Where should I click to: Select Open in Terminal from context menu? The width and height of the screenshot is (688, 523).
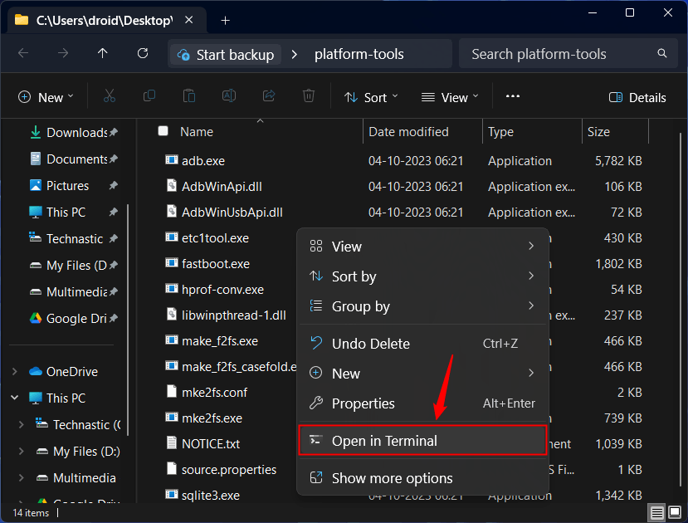(422, 441)
